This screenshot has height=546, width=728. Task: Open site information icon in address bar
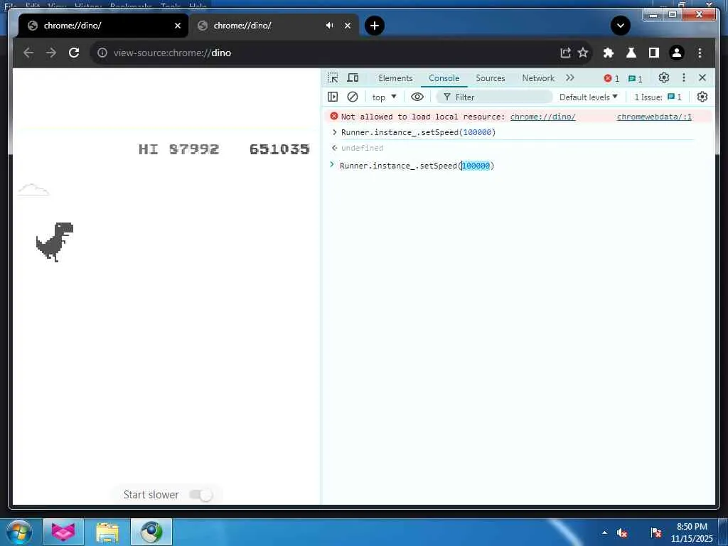(x=102, y=53)
